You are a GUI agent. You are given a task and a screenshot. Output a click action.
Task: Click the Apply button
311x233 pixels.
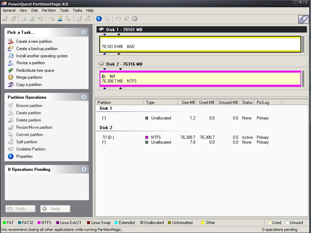click(55, 208)
